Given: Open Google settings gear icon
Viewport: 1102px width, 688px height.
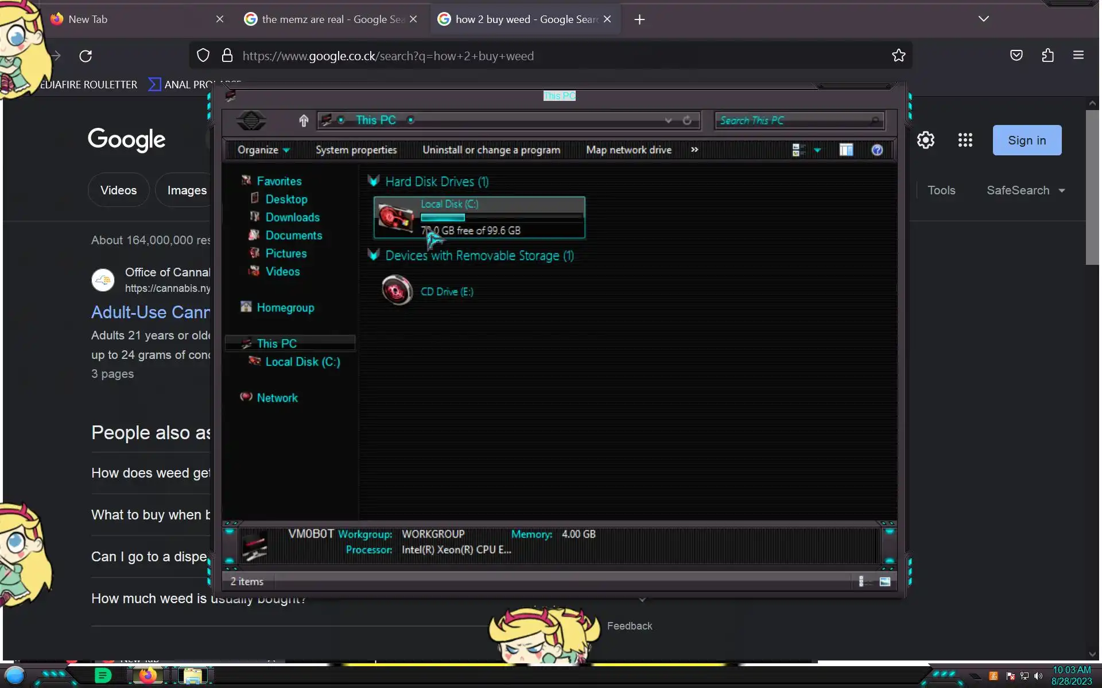Looking at the screenshot, I should point(925,140).
